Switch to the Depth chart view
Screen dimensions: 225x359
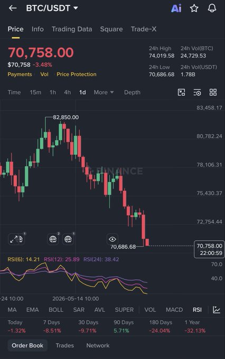pyautogui.click(x=132, y=92)
